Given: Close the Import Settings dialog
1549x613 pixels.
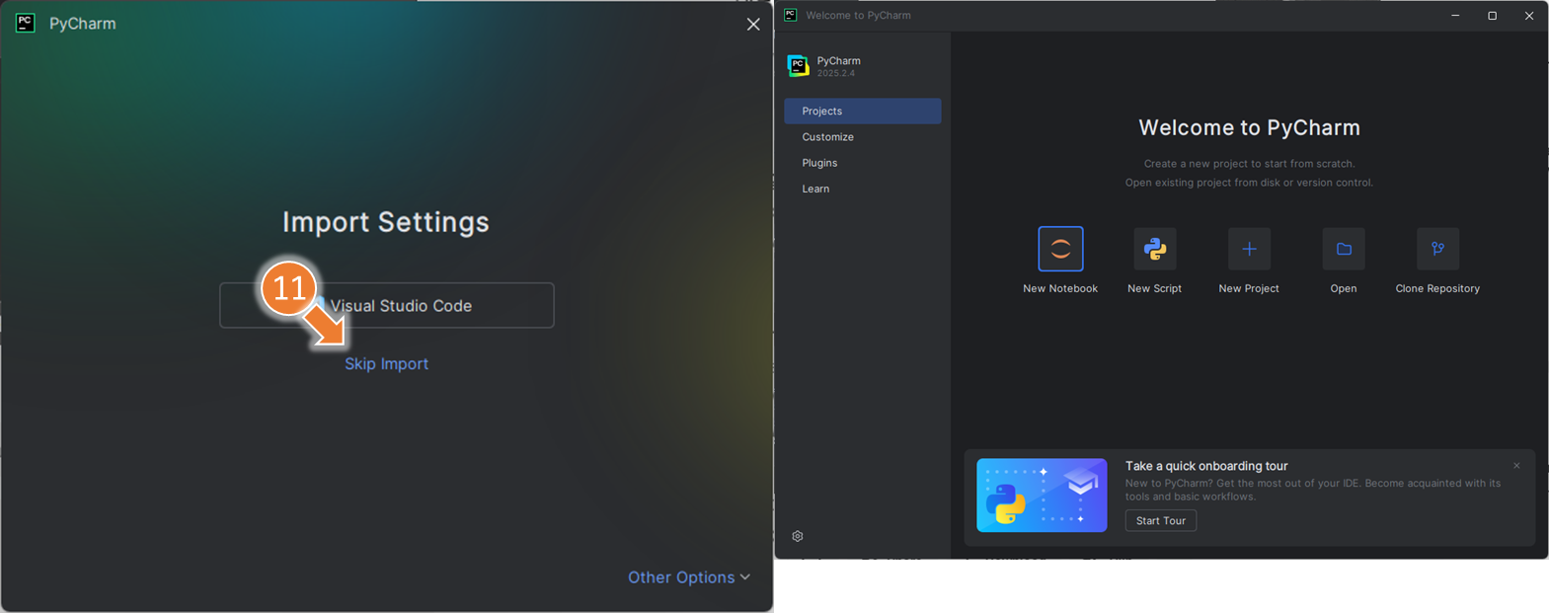Looking at the screenshot, I should [753, 24].
